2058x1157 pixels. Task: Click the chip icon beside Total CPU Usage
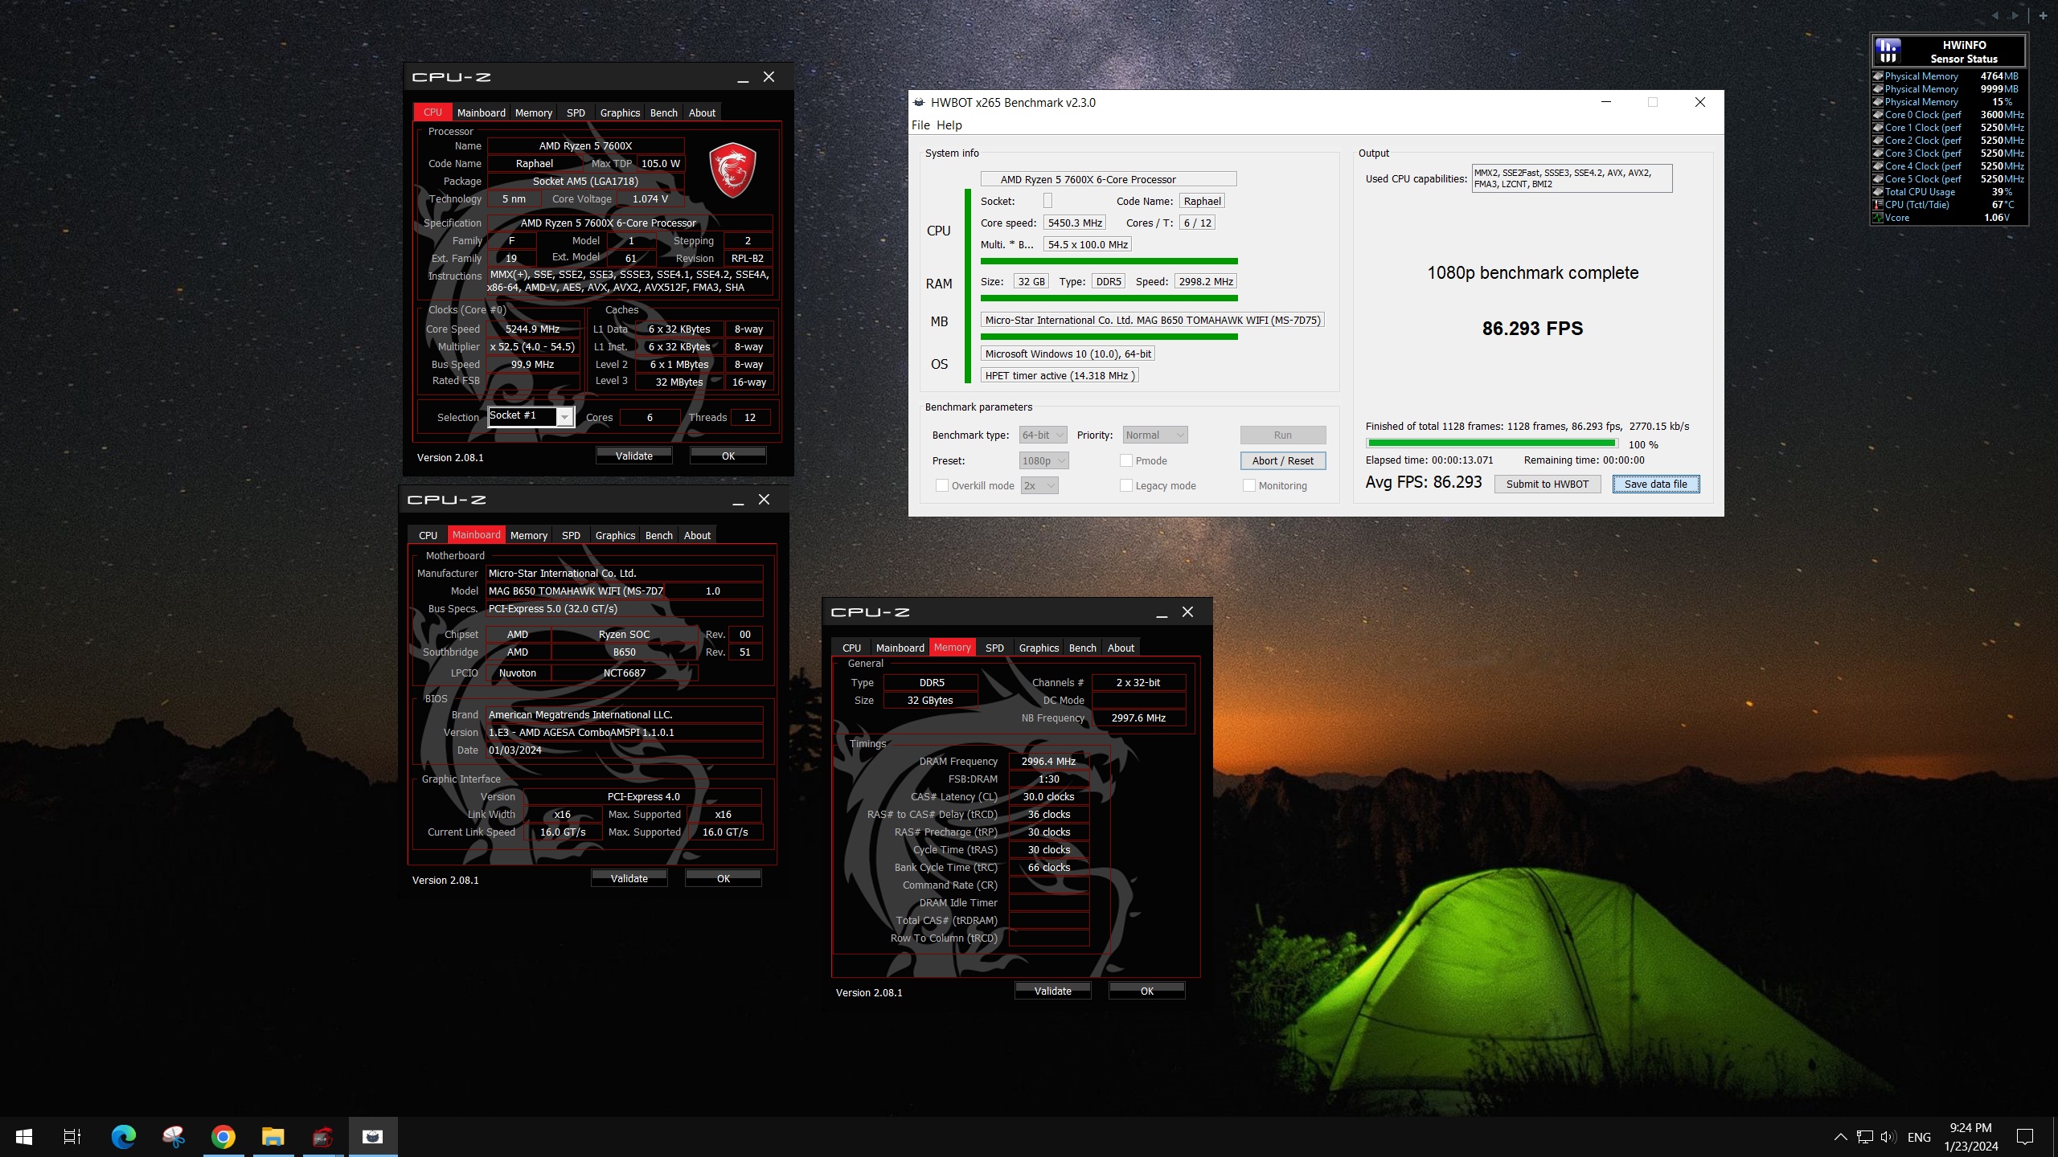(1878, 192)
